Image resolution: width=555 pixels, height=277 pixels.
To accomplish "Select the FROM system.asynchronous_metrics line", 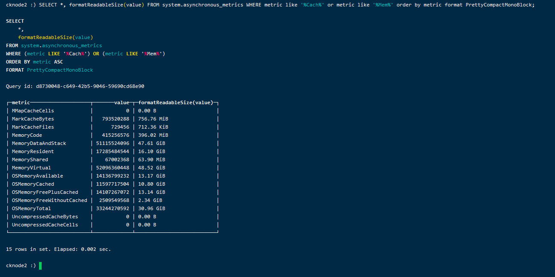I will (x=54, y=45).
